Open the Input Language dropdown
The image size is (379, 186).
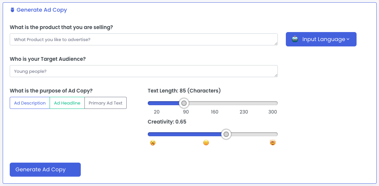click(x=321, y=39)
